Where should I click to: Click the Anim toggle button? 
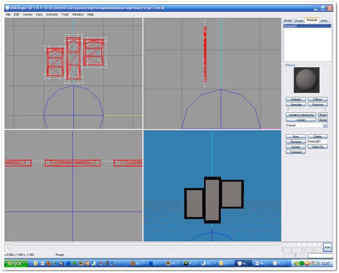coord(328,247)
